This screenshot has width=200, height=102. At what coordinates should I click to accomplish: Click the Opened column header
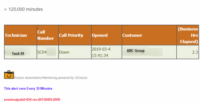[x=106, y=35]
